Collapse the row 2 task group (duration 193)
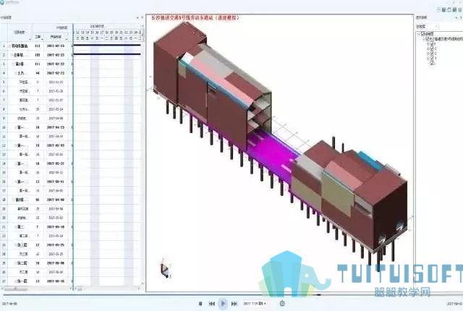Screen dimensions: 463x311 click(12, 55)
